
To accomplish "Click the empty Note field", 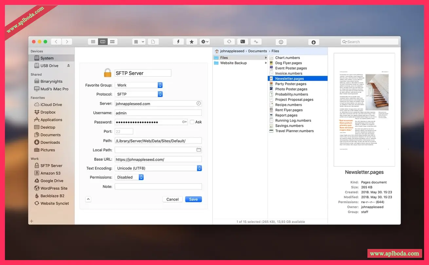I will coord(158,187).
